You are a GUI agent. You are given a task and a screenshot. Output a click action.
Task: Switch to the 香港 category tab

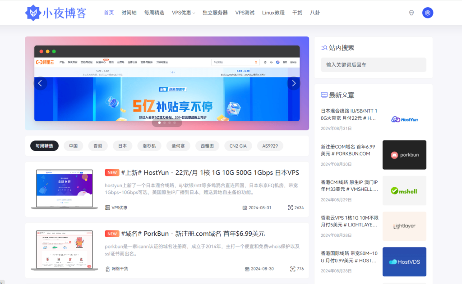[97, 145]
